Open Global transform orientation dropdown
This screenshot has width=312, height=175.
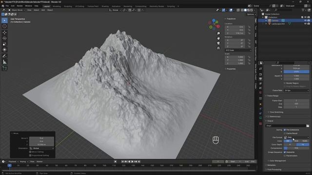coord(115,10)
